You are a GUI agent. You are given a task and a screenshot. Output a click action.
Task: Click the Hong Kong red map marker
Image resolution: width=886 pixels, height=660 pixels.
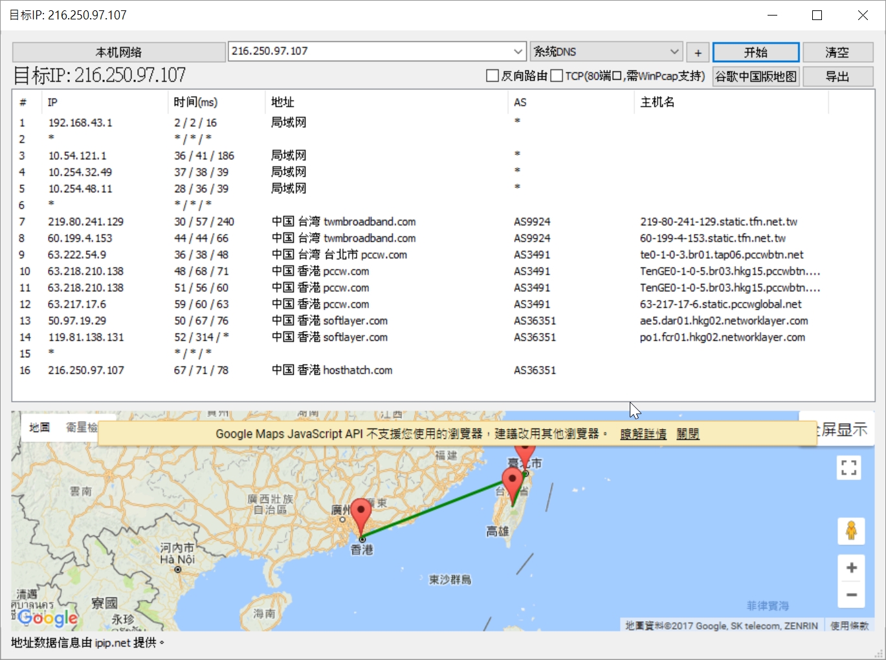(360, 516)
